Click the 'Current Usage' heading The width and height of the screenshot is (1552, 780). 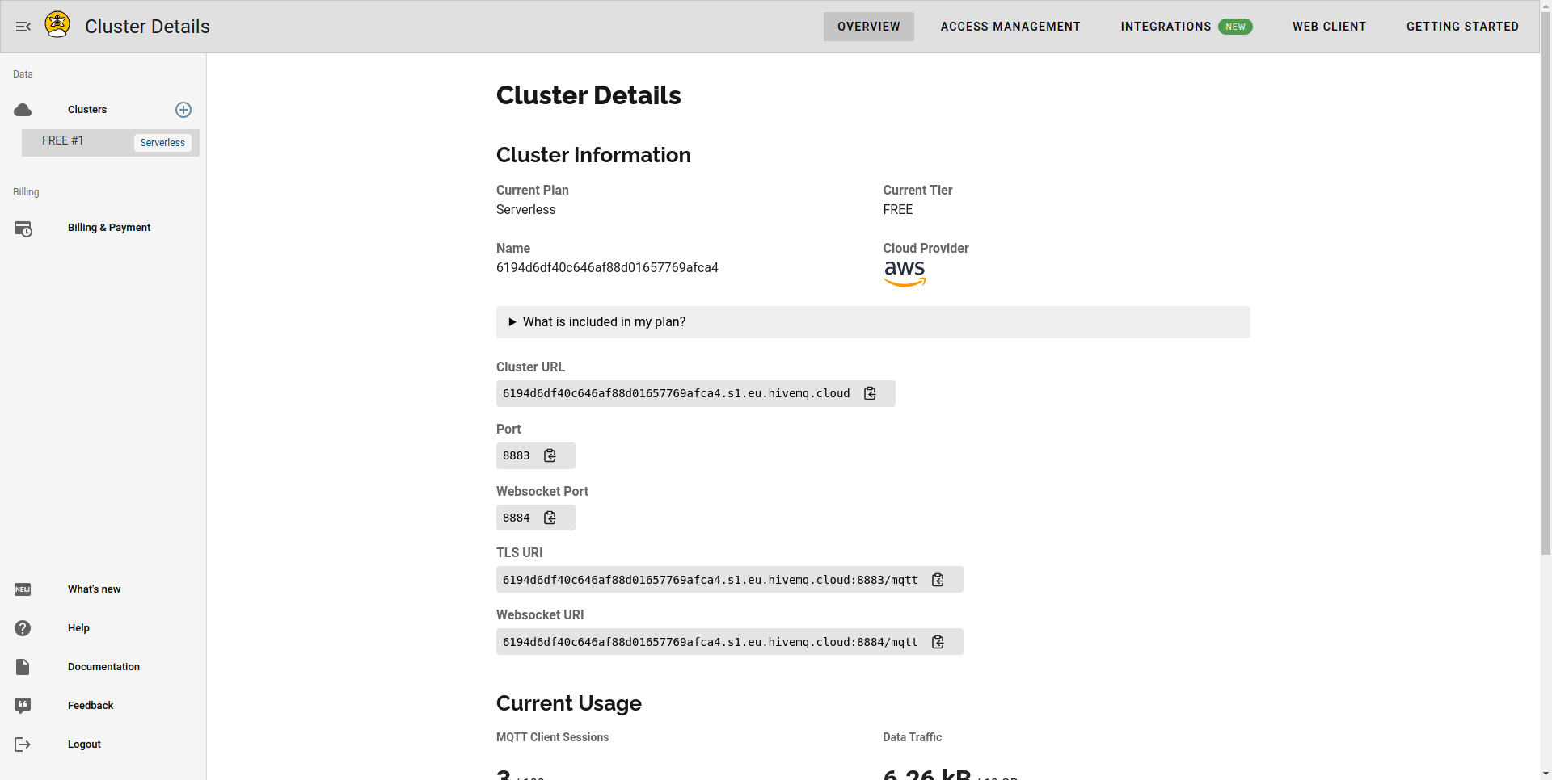coord(569,703)
